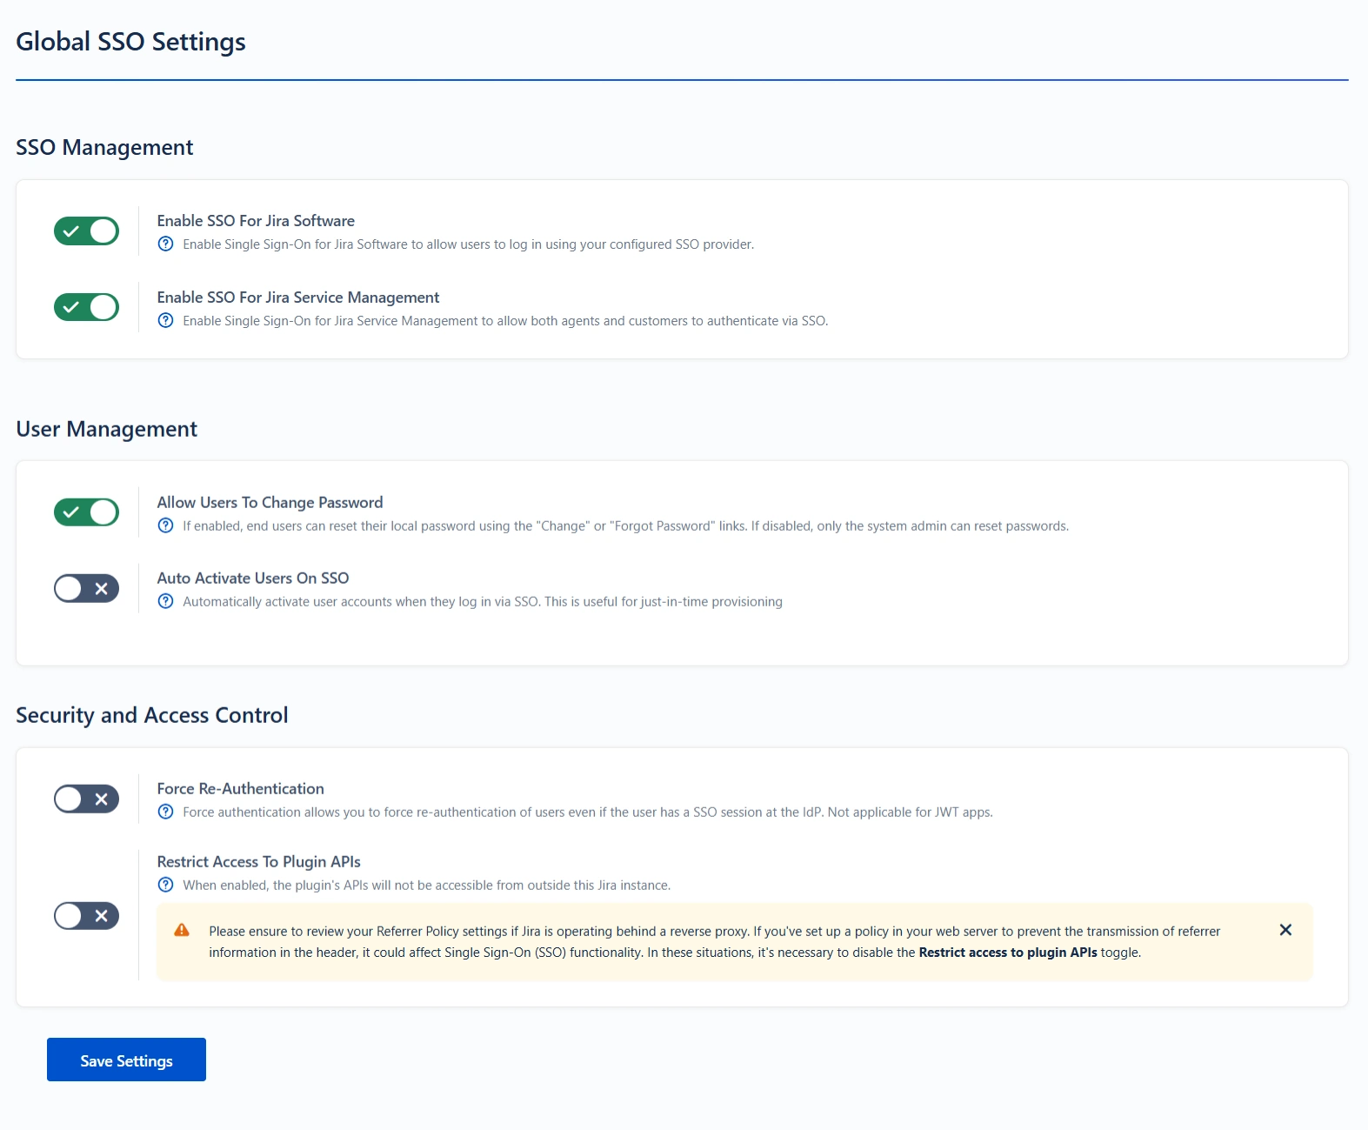Turn on Force Re-Authentication switch
Screen dimensions: 1368x1130
pos(86,799)
